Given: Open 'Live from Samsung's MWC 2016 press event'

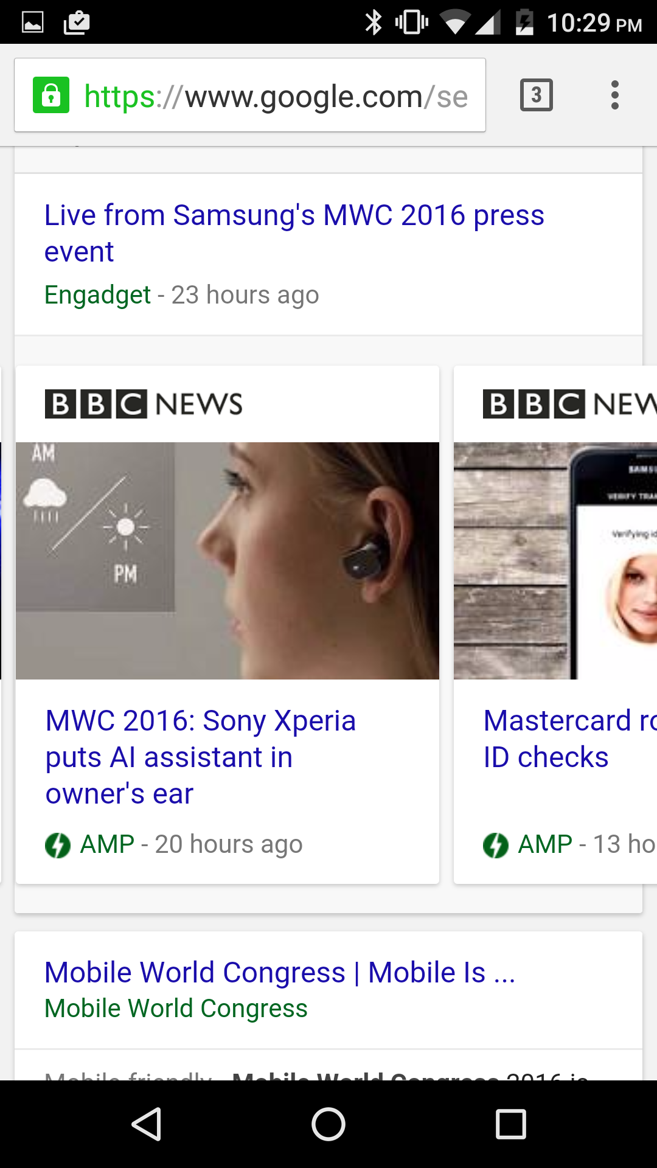Looking at the screenshot, I should click(x=294, y=233).
